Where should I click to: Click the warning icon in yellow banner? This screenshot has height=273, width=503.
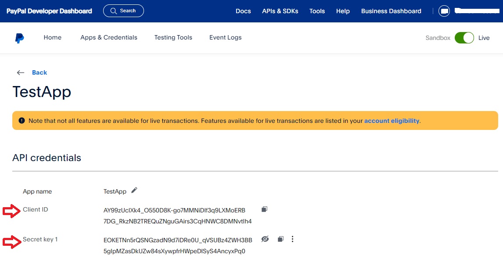click(22, 121)
